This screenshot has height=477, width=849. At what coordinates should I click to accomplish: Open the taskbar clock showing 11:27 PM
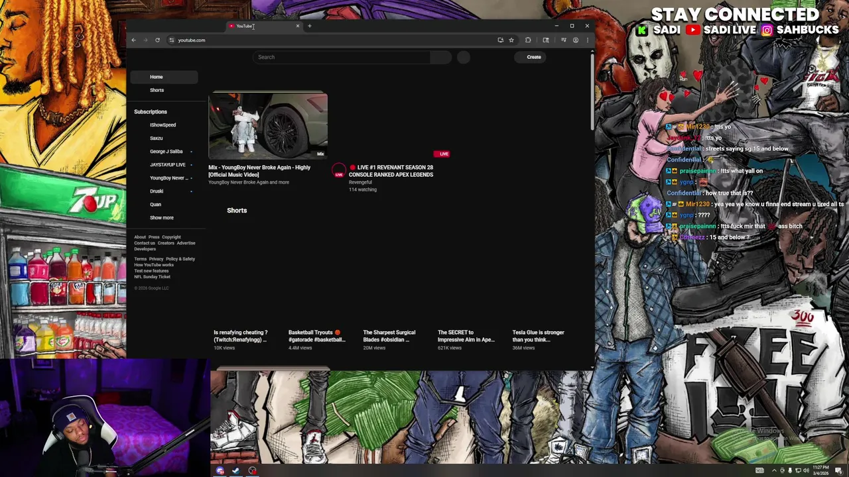[821, 471]
